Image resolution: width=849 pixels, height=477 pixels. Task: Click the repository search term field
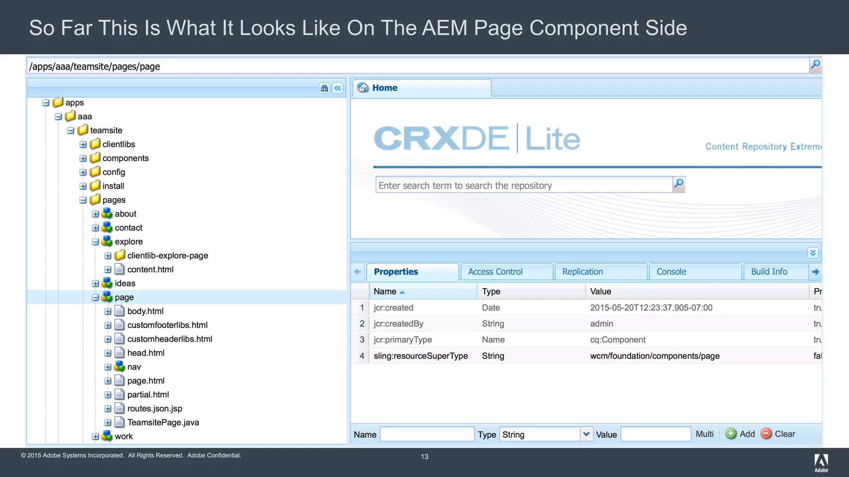[524, 185]
